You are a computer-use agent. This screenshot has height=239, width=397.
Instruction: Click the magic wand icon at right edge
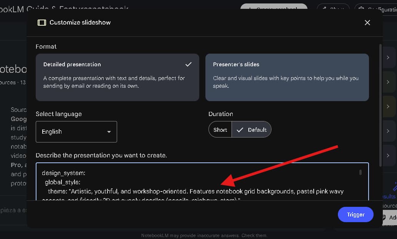coord(394,187)
